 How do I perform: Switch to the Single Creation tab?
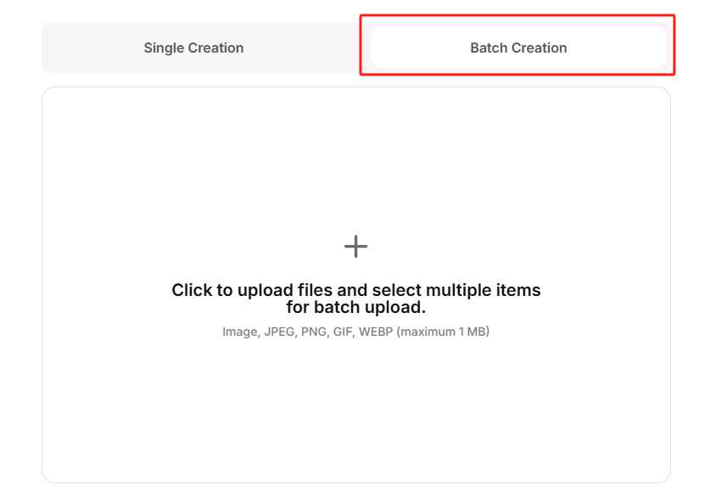[x=193, y=48]
